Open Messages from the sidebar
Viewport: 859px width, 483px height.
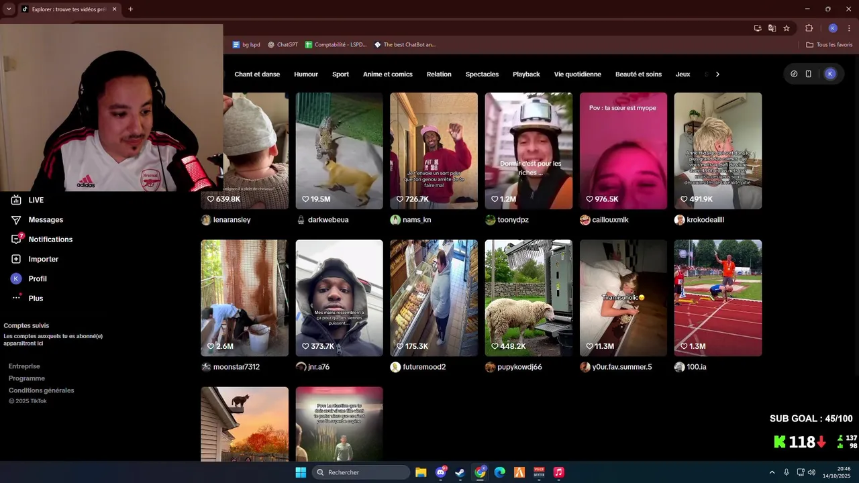coord(37,220)
